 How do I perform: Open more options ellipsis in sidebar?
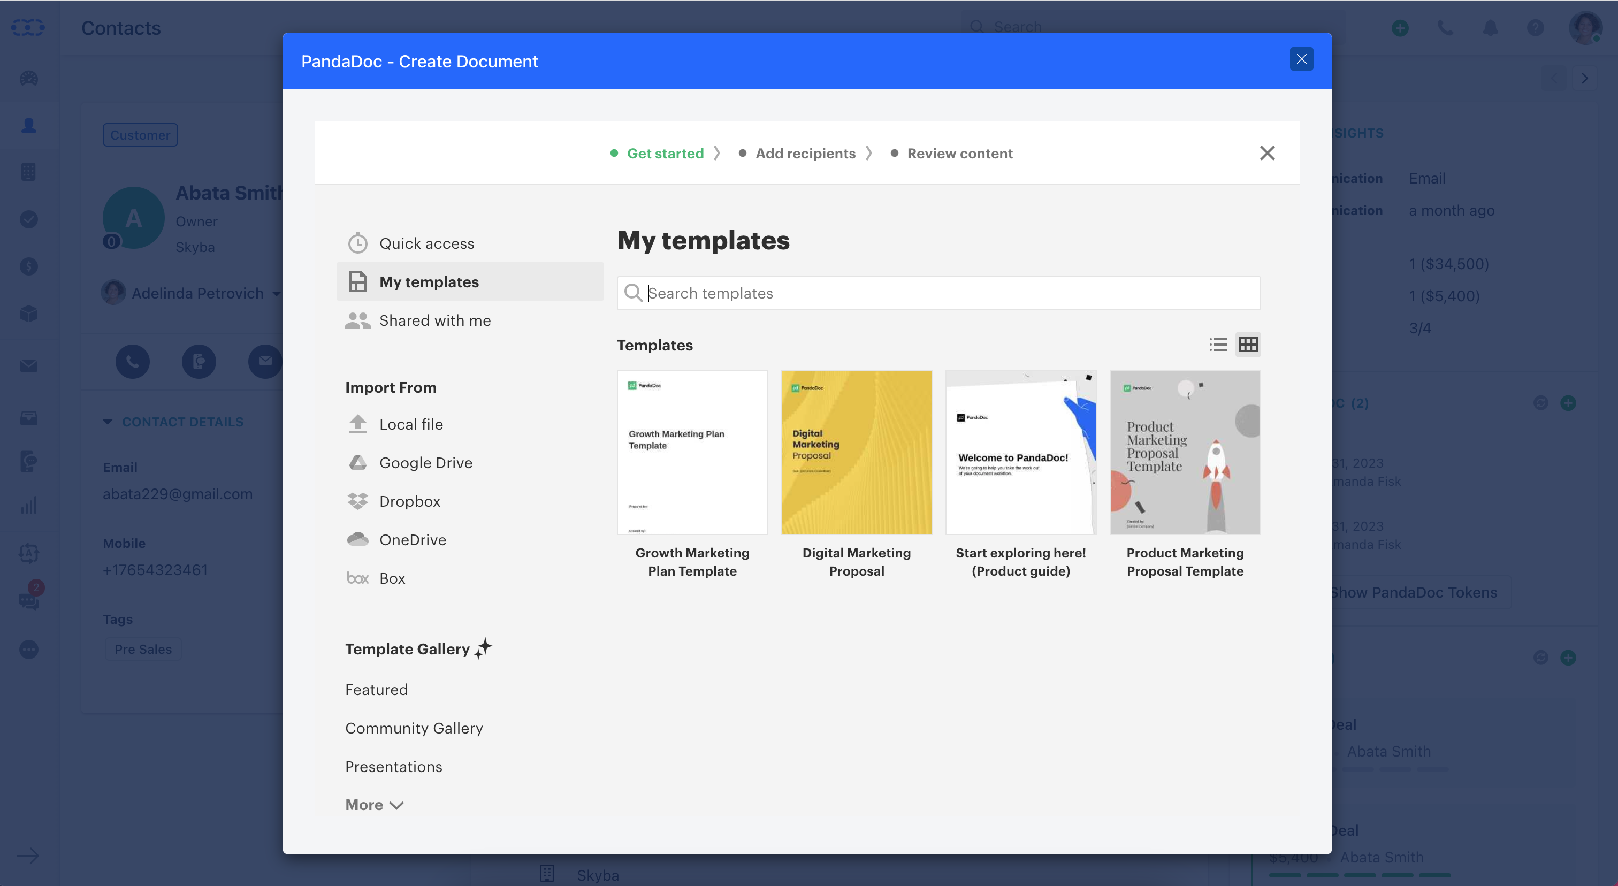(28, 650)
